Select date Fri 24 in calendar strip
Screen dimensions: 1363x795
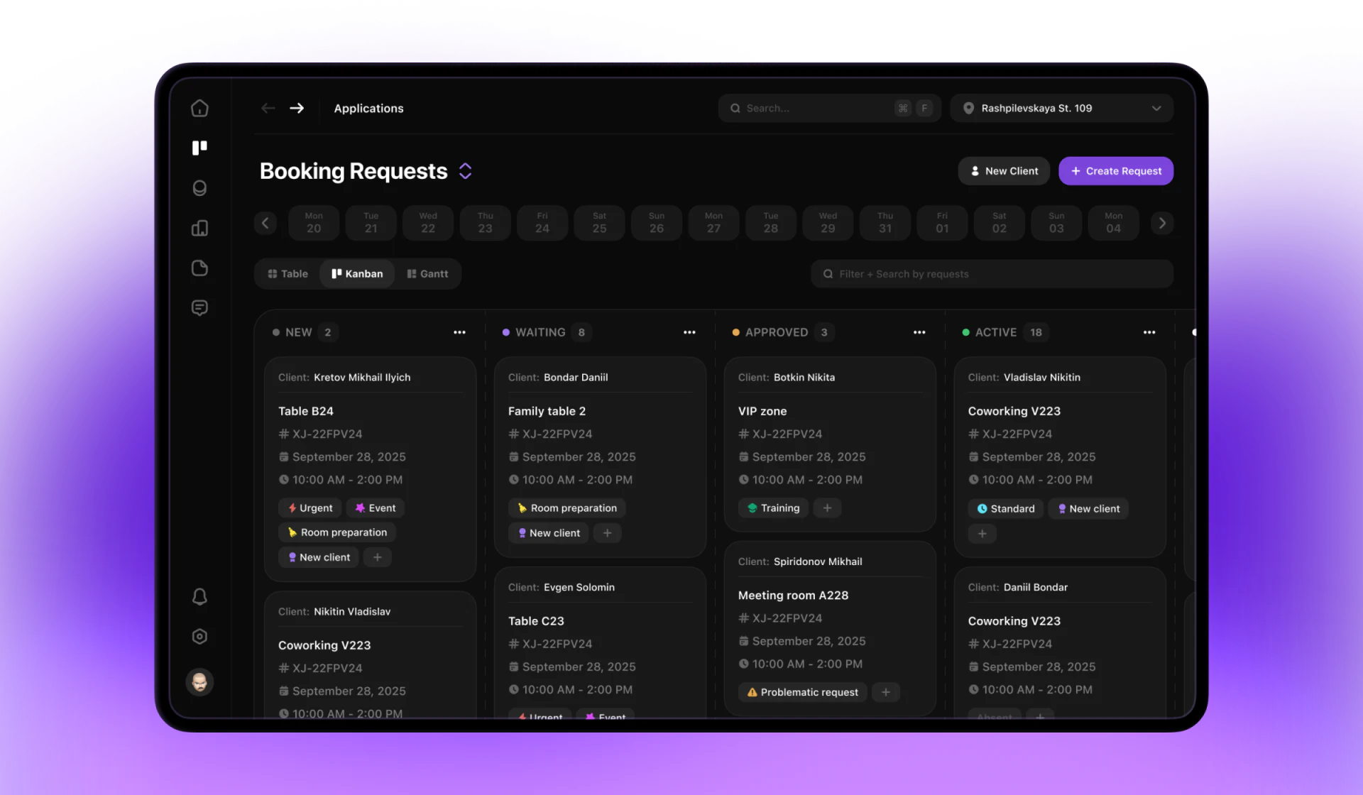coord(542,223)
